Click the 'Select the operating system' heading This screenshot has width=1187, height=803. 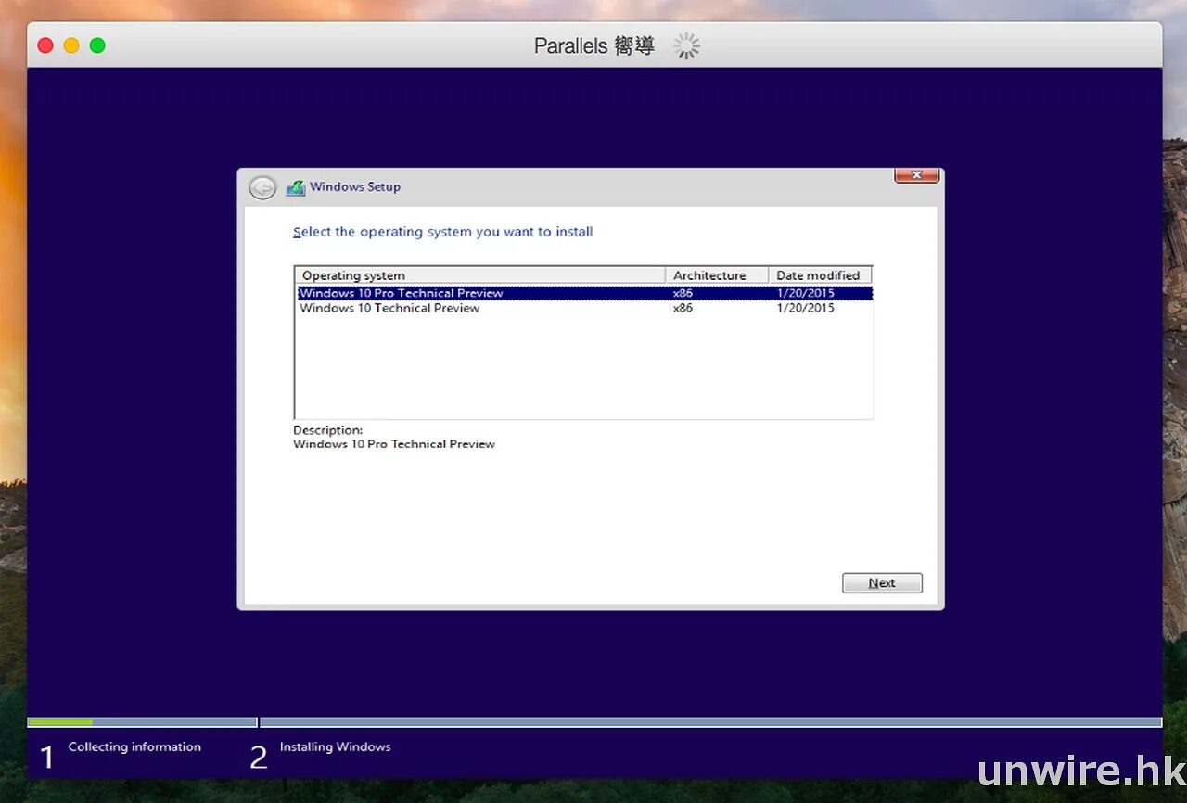click(443, 232)
